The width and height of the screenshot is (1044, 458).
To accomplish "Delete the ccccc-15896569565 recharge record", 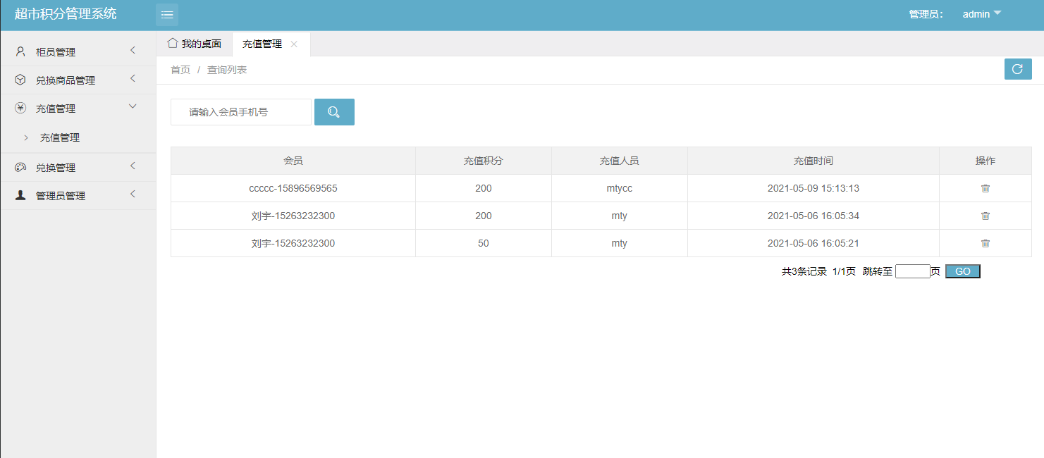I will pos(985,188).
